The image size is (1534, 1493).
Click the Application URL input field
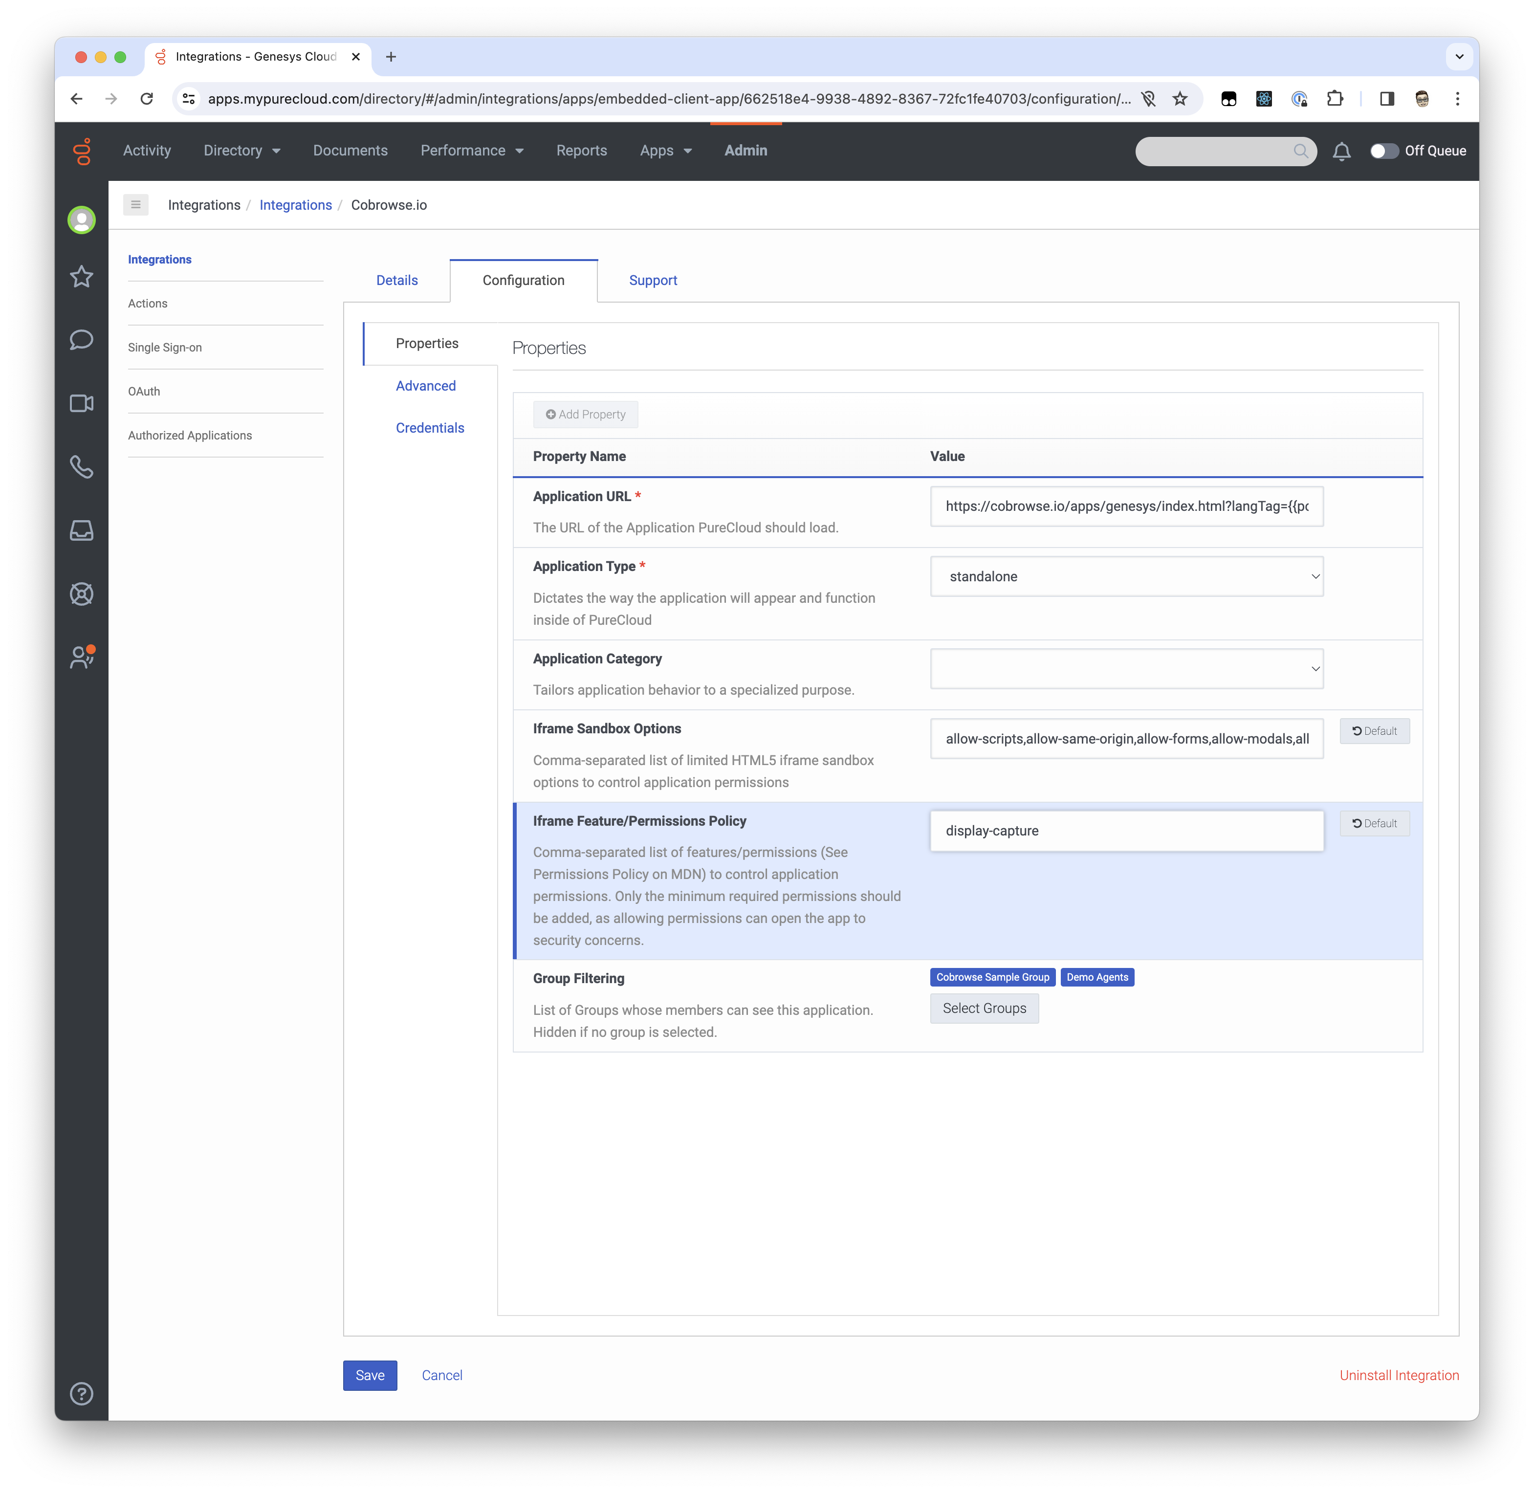point(1126,506)
